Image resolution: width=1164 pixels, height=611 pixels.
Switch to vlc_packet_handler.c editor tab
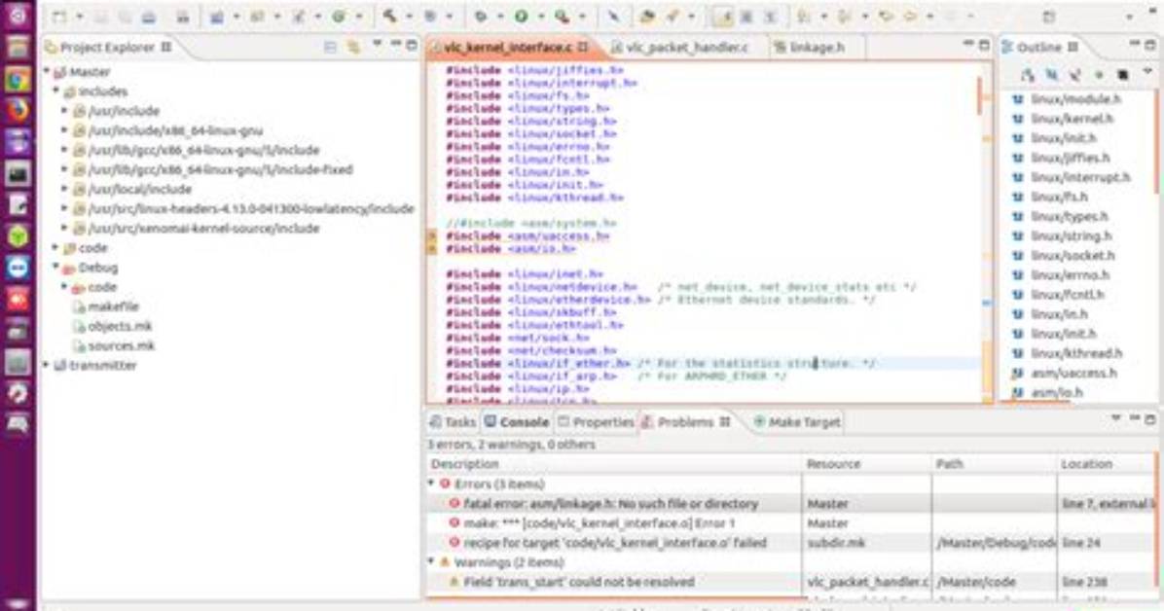tap(687, 47)
